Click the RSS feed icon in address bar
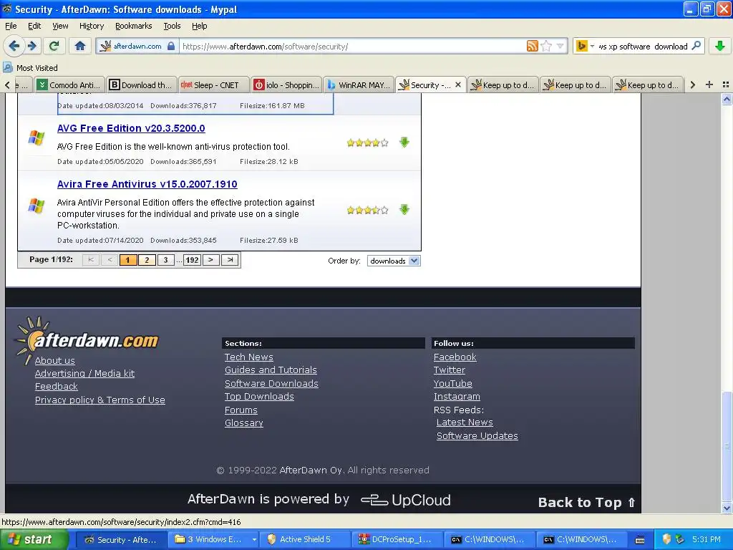 (532, 46)
